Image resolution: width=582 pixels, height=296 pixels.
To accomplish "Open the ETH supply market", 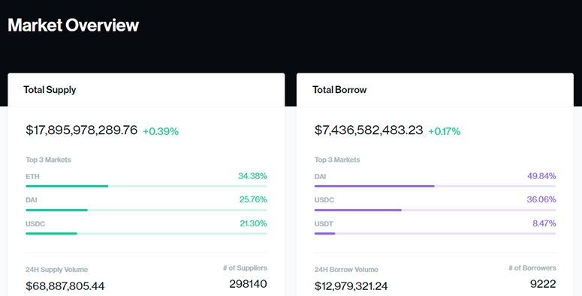I will pos(32,176).
